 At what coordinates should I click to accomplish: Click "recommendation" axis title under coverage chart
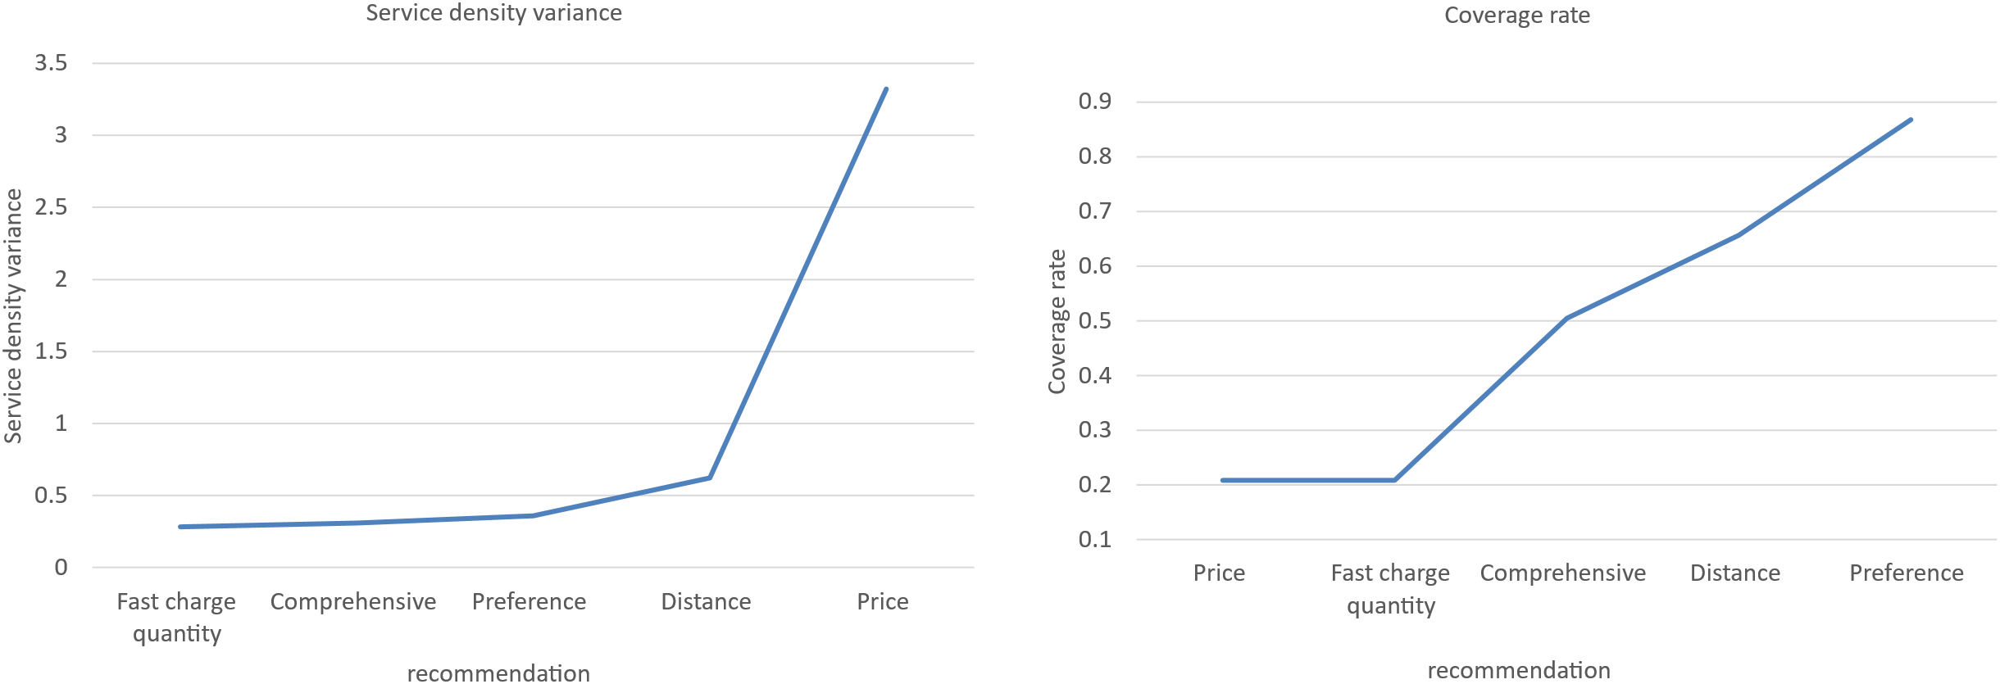pyautogui.click(x=1519, y=671)
